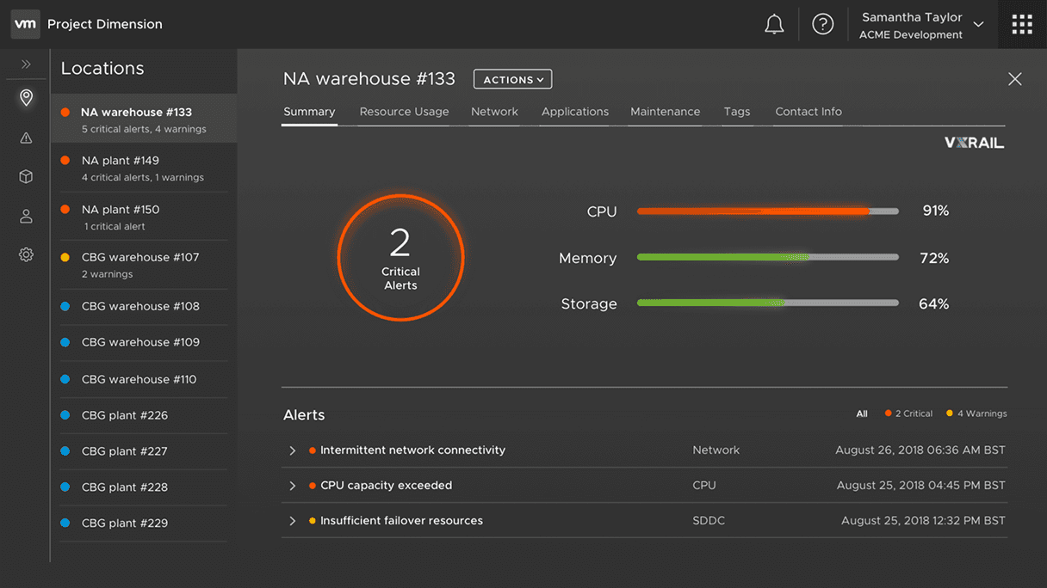
Task: Expand the CPU capacity exceeded alert
Action: point(293,486)
